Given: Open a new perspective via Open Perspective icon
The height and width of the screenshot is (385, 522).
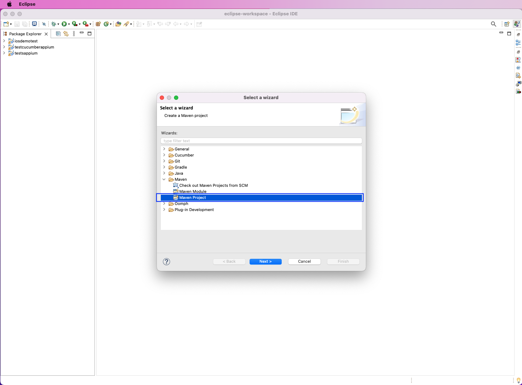Looking at the screenshot, I should point(507,24).
